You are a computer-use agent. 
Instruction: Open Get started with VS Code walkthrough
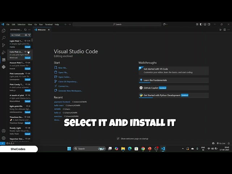pos(174,71)
